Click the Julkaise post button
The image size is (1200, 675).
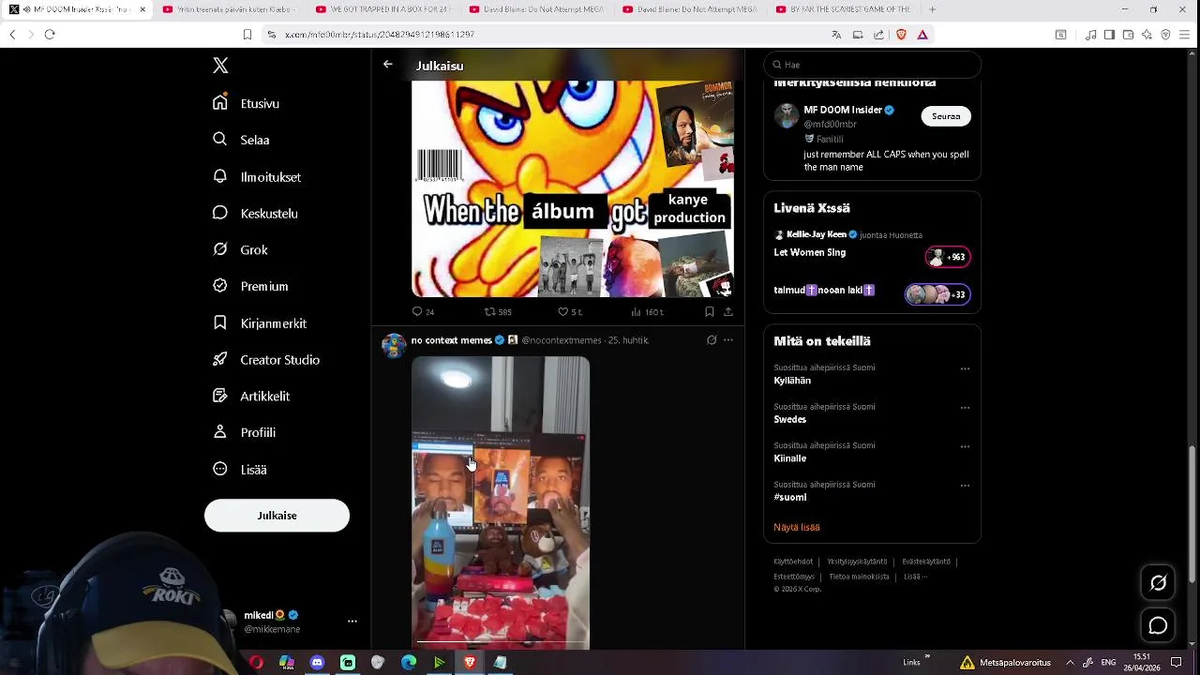[277, 516]
